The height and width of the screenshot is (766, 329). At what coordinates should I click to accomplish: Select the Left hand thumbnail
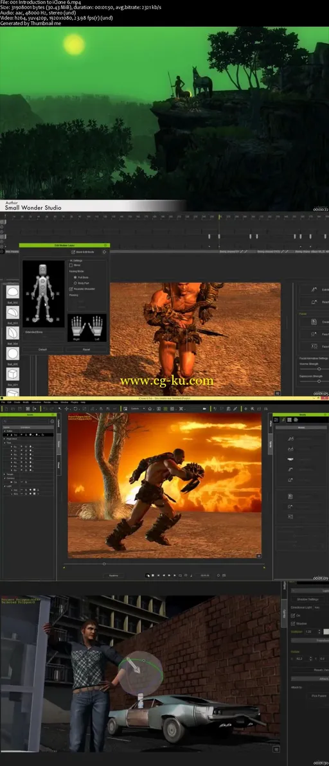click(97, 325)
